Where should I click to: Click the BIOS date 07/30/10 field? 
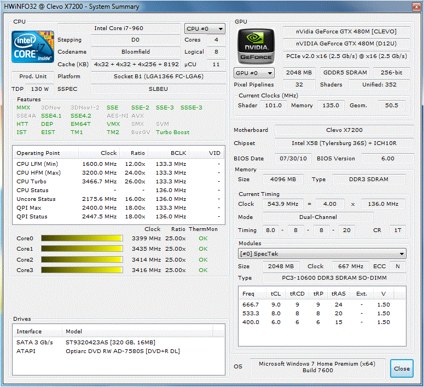(x=293, y=158)
